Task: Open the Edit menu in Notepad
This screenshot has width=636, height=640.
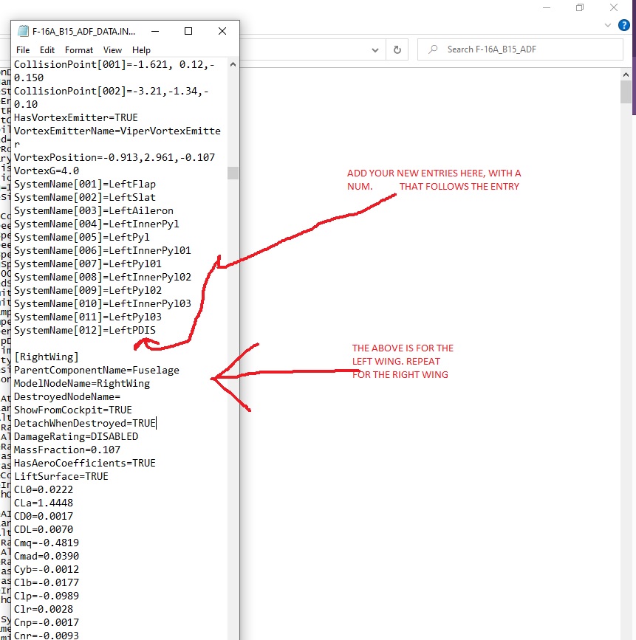Action: coord(47,49)
